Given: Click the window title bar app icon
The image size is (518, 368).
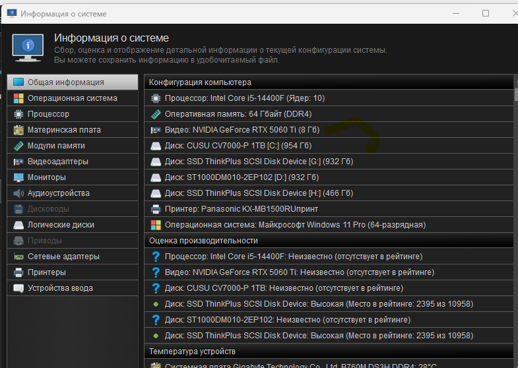Looking at the screenshot, I should pyautogui.click(x=12, y=13).
